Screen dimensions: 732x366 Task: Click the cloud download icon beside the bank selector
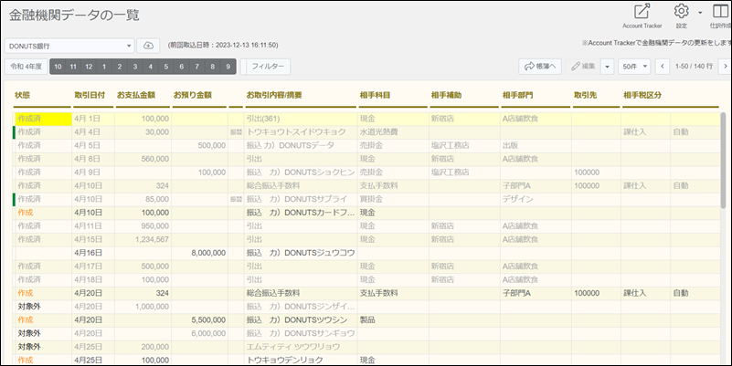[x=148, y=45]
